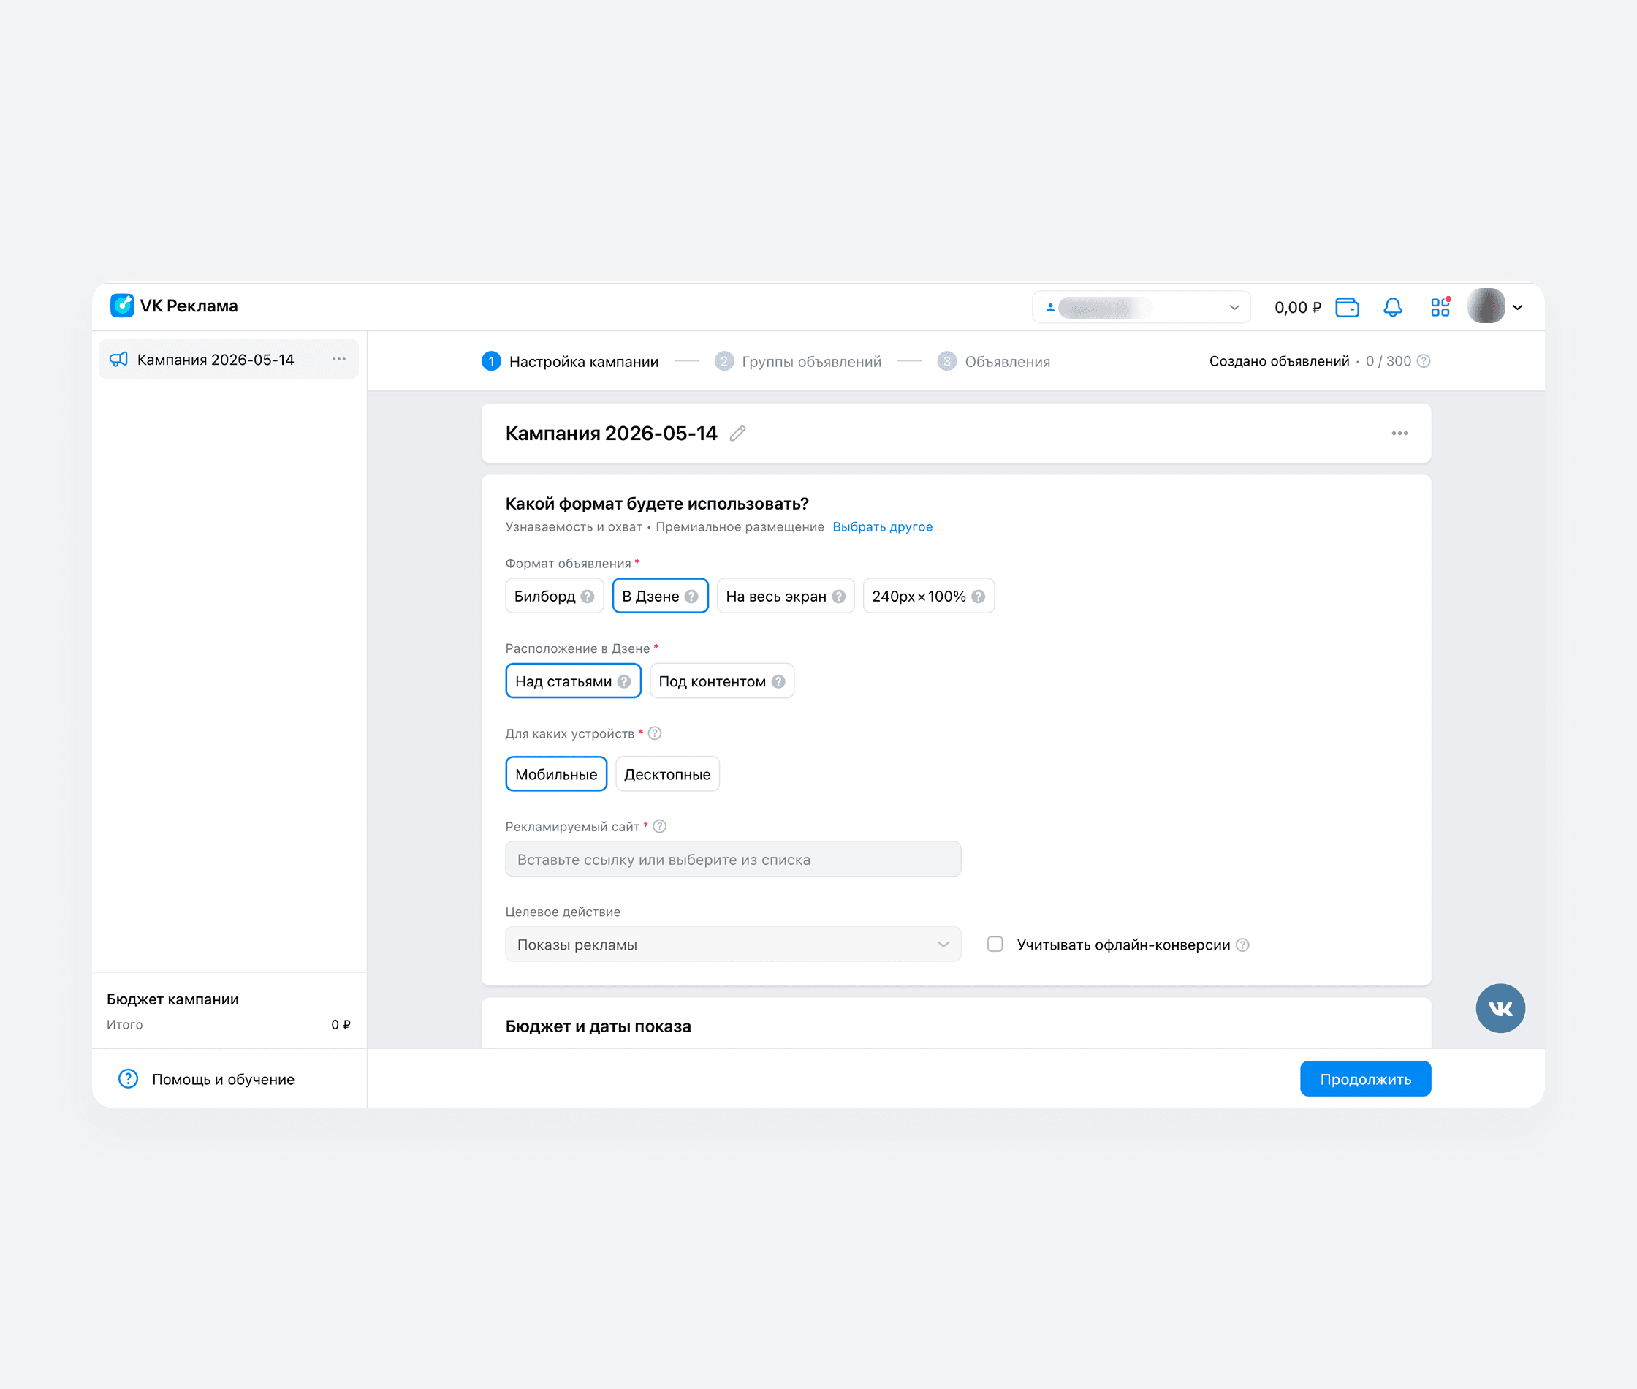Open the wallet balance icon
1637x1389 pixels.
(1347, 307)
